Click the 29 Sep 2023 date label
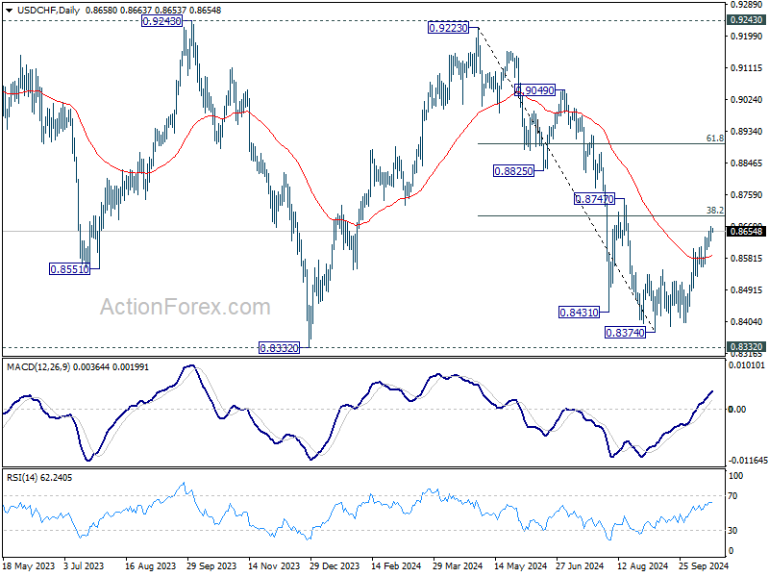This screenshot has height=577, width=769. [211, 565]
